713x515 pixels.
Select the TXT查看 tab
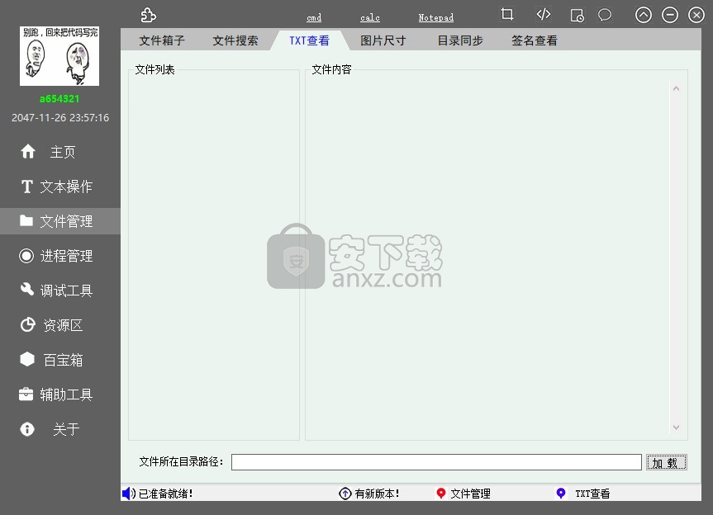click(309, 40)
